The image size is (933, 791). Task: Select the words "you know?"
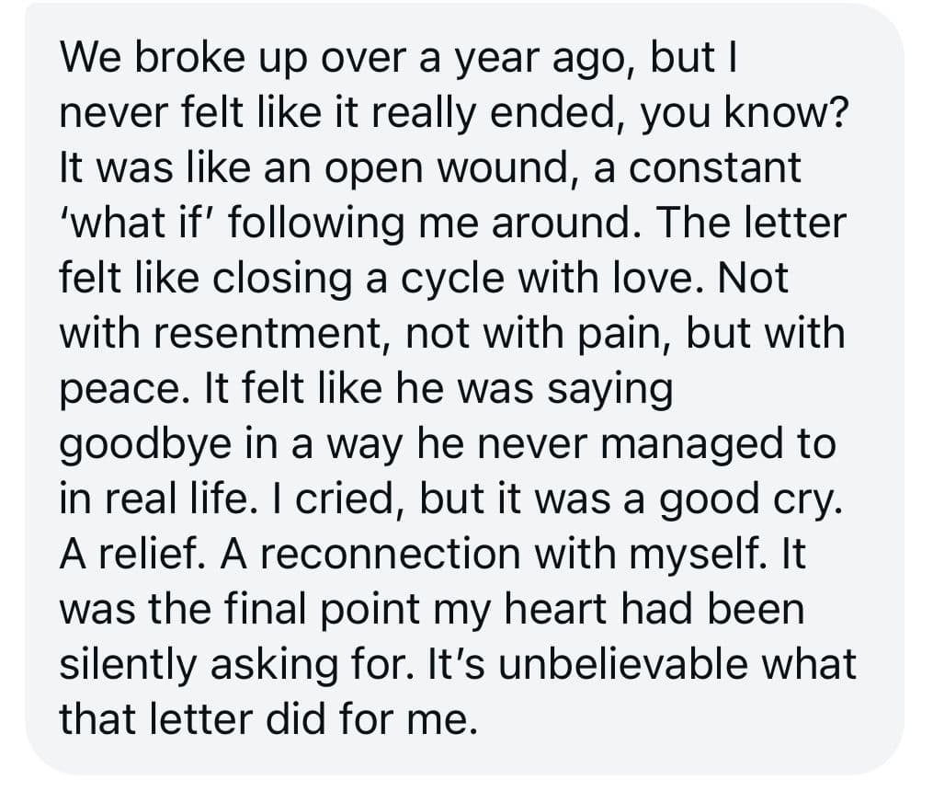(743, 114)
